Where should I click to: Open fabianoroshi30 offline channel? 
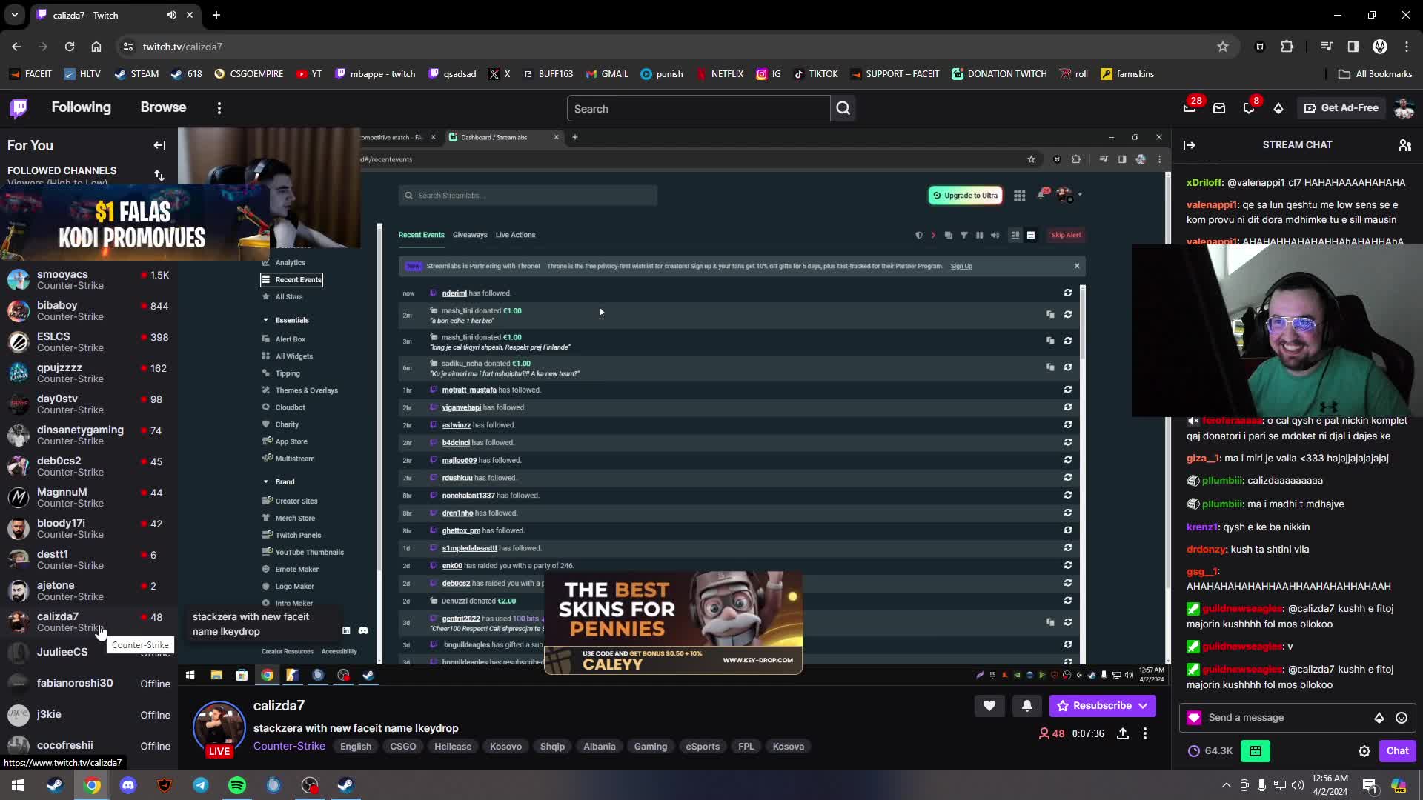tap(88, 684)
